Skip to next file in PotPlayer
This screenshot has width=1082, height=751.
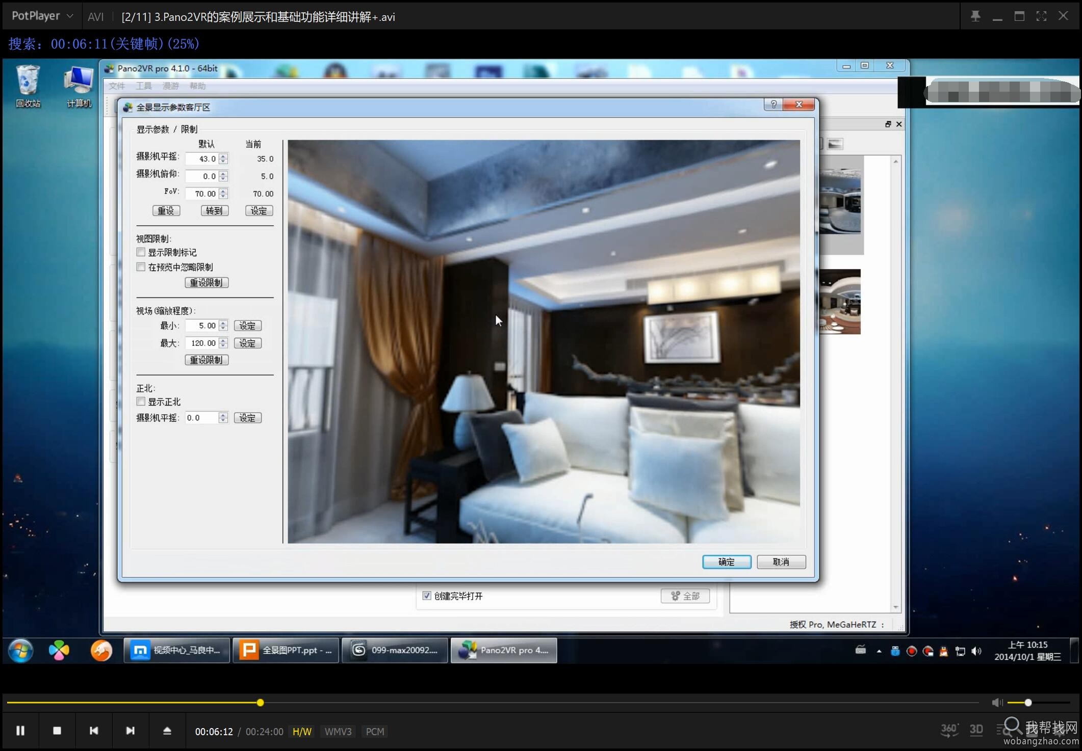tap(131, 731)
